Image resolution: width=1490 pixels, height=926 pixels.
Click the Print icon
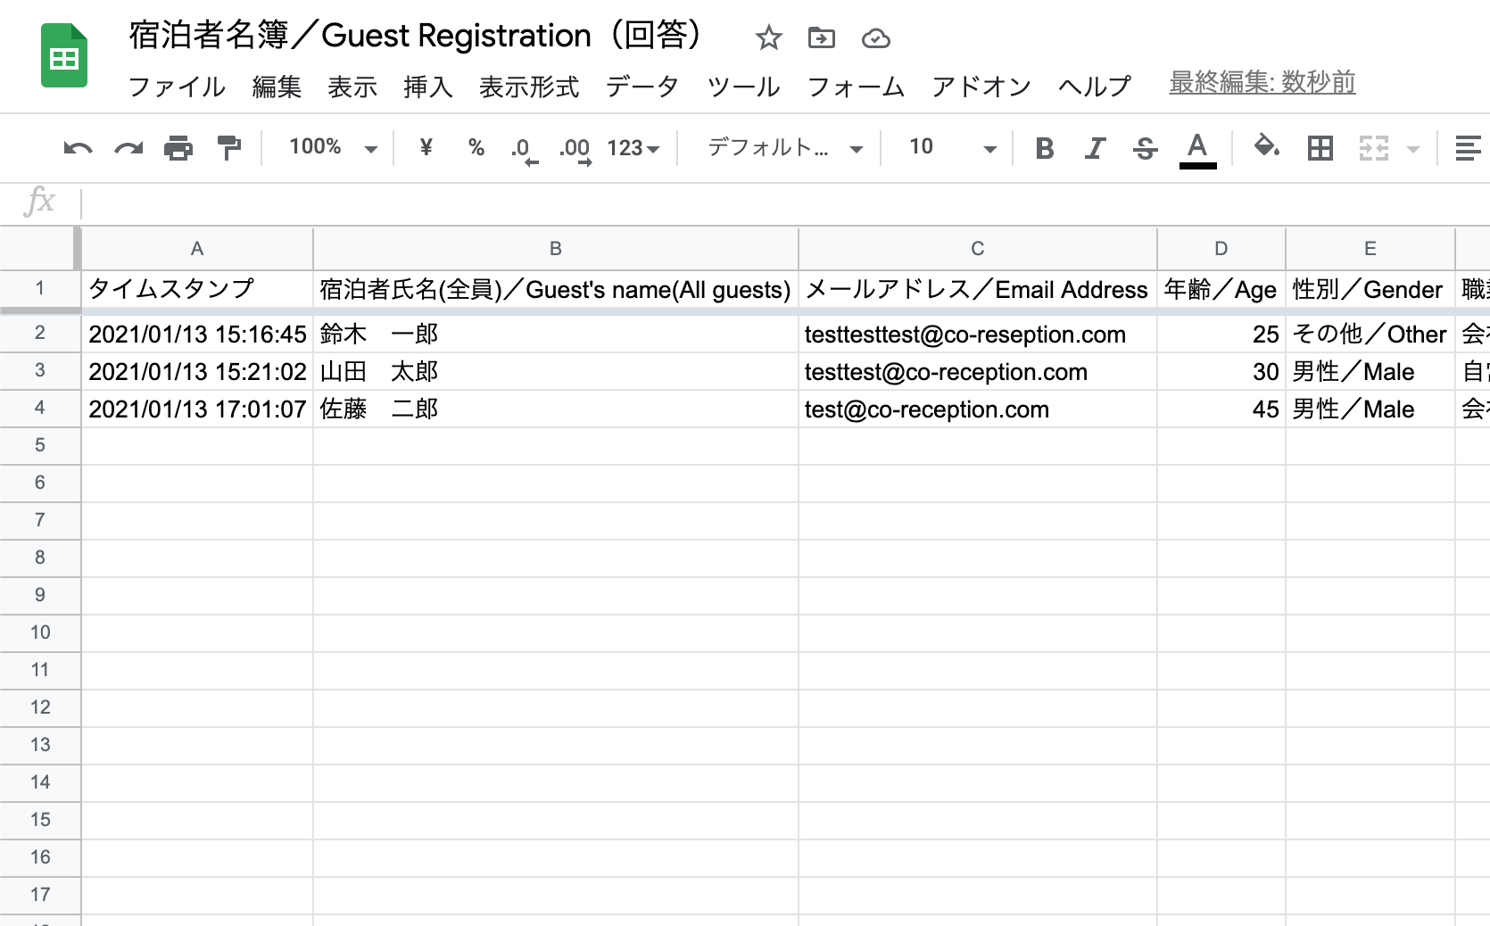point(178,148)
